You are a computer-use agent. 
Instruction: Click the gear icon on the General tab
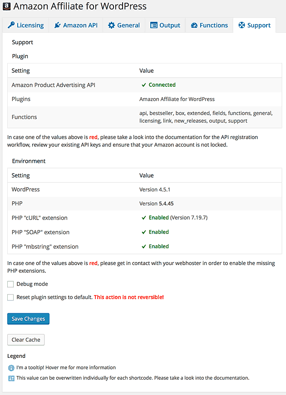(x=111, y=25)
